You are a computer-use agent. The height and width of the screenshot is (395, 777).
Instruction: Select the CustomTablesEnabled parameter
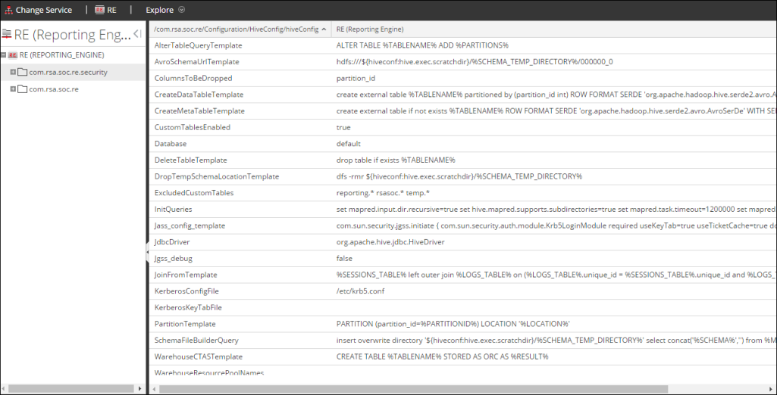(193, 127)
